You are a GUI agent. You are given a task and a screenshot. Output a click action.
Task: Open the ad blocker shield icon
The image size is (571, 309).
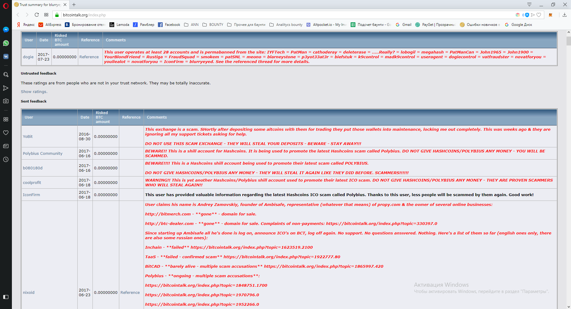click(527, 15)
